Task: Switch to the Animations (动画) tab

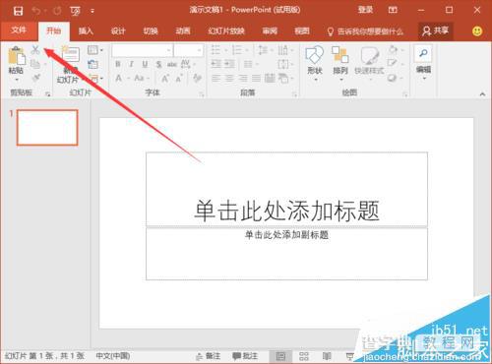Action: click(x=183, y=30)
